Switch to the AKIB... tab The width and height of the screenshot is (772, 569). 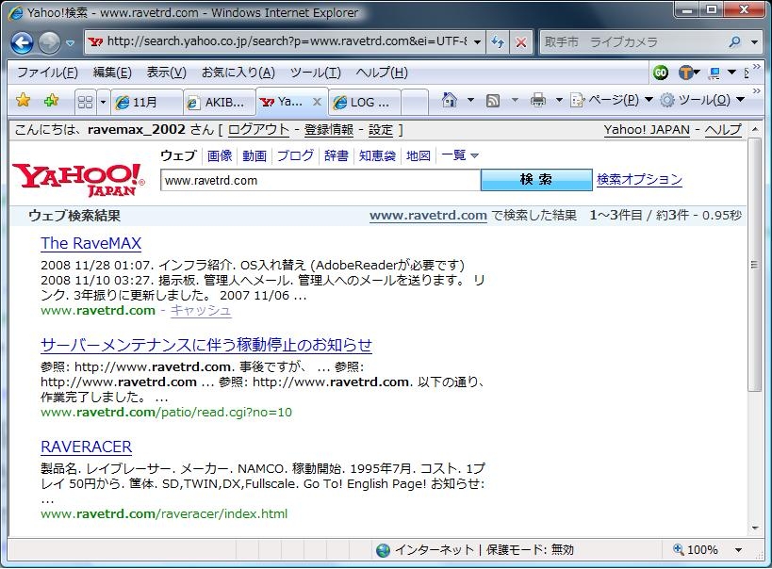pyautogui.click(x=220, y=102)
